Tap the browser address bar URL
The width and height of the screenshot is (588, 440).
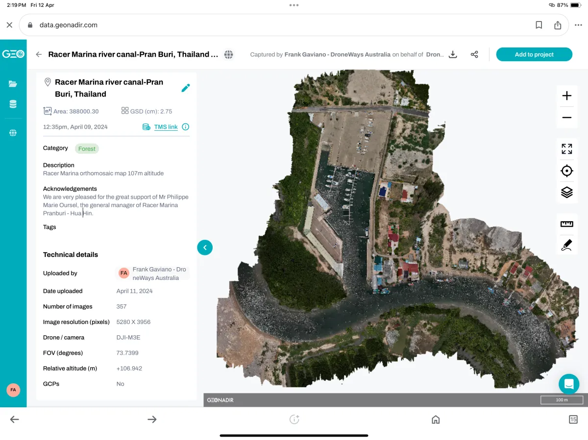tap(69, 25)
